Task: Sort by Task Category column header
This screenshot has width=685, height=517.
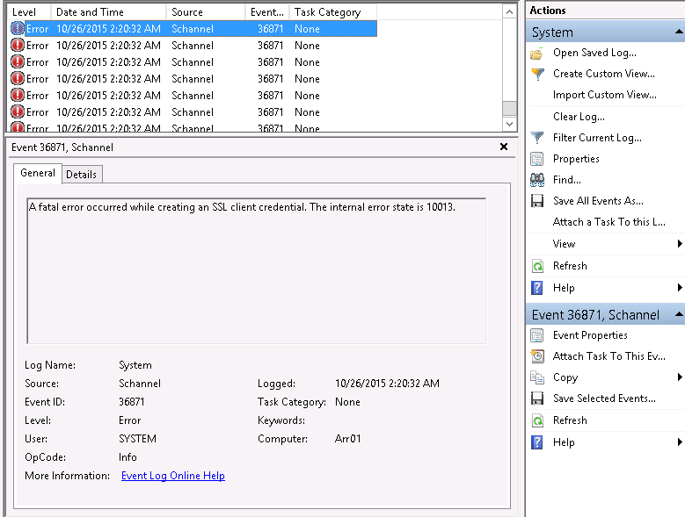Action: (x=333, y=12)
